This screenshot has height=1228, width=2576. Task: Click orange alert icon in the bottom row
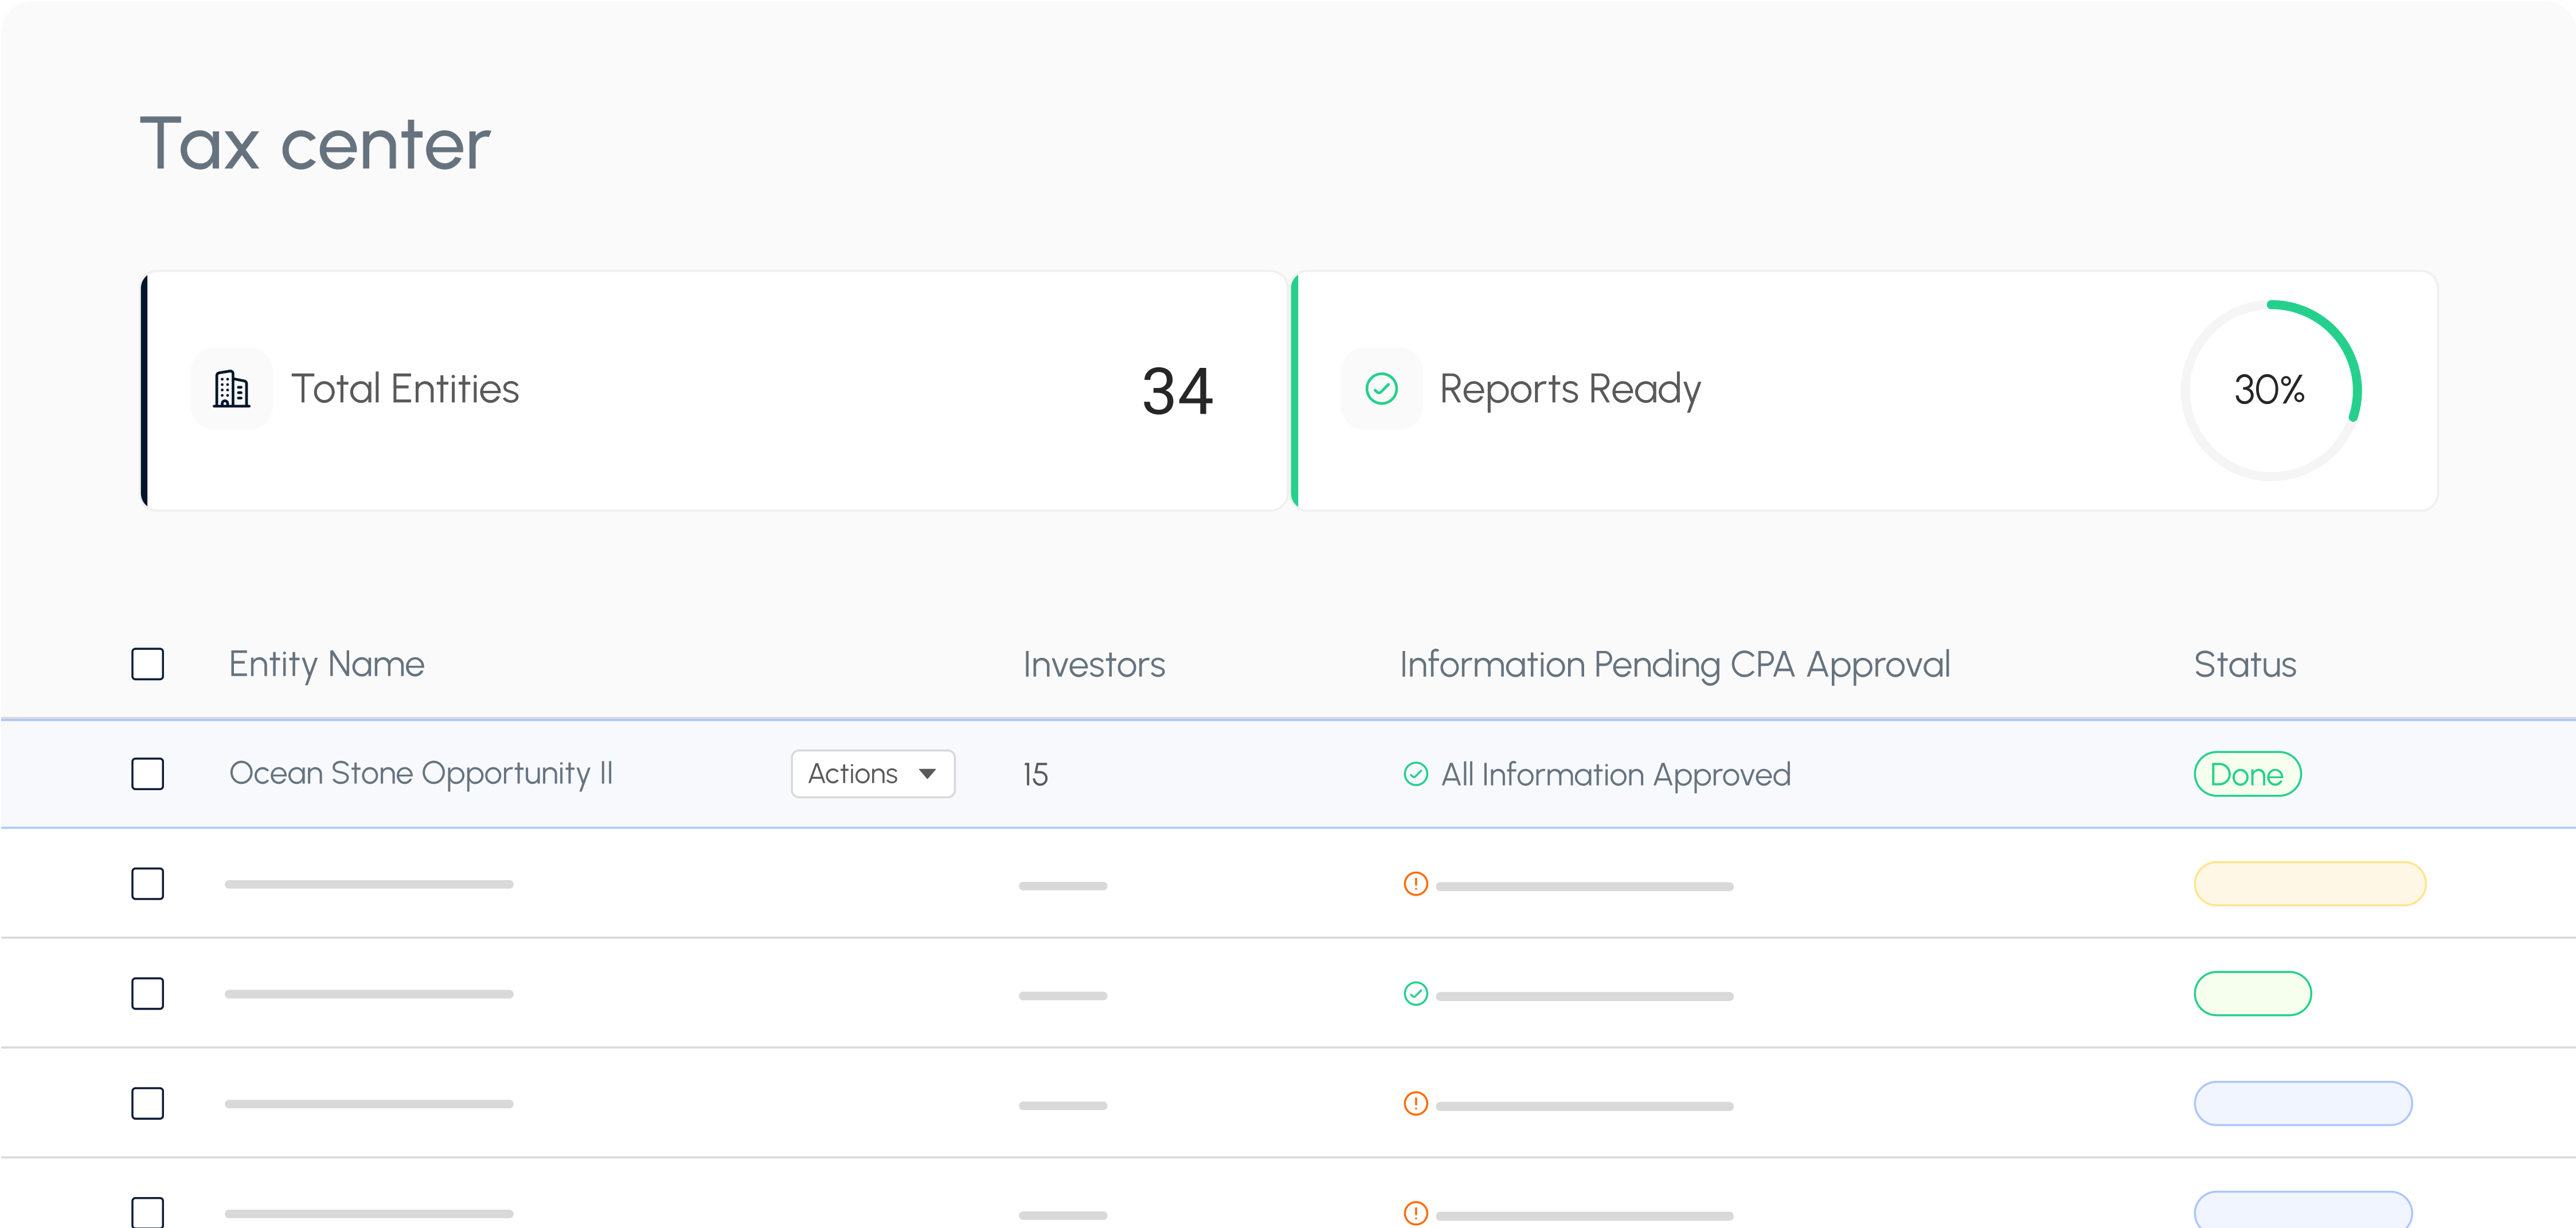coord(1415,1212)
